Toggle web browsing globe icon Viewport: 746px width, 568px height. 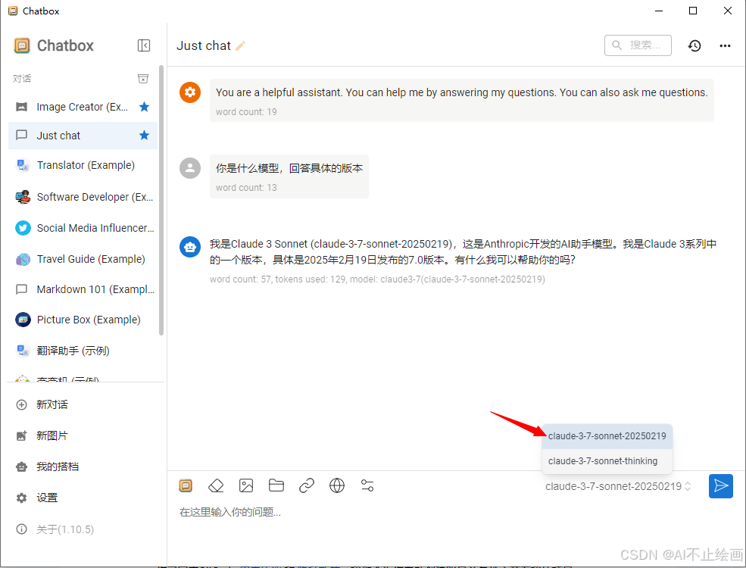337,485
